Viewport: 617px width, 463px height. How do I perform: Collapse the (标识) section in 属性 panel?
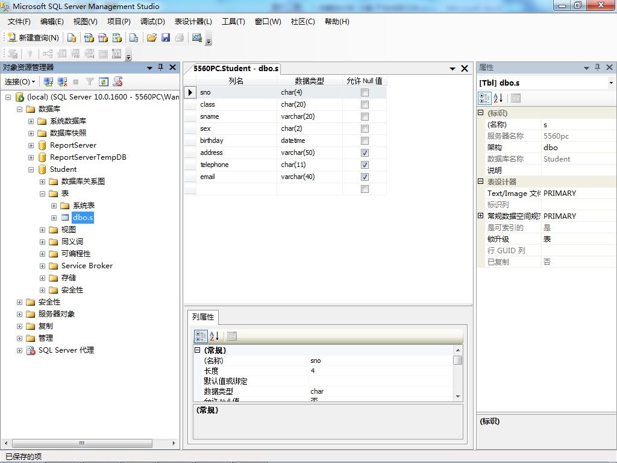coord(480,113)
